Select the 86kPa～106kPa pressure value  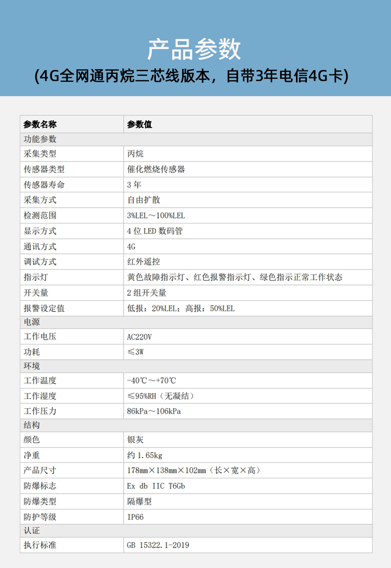coord(154,411)
